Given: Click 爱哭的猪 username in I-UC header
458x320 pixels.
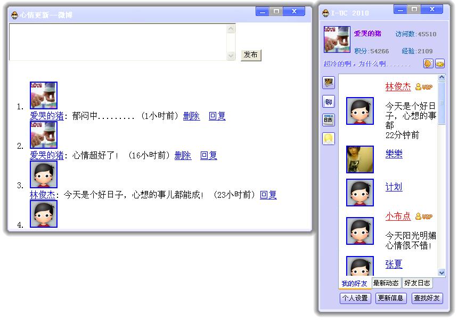Looking at the screenshot, I should 367,34.
